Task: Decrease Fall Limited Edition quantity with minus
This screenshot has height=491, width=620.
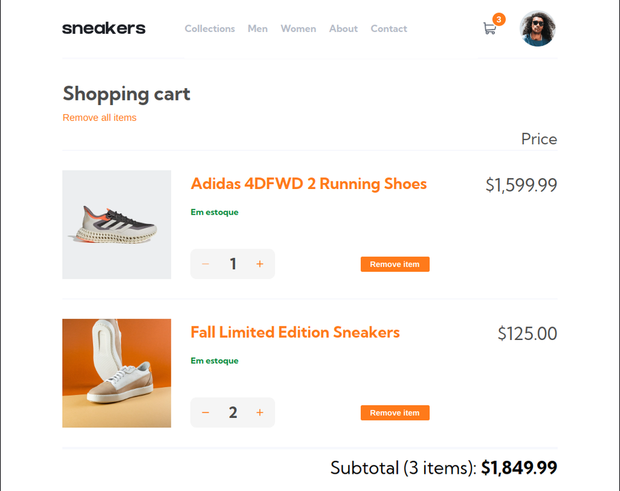Action: pyautogui.click(x=206, y=412)
